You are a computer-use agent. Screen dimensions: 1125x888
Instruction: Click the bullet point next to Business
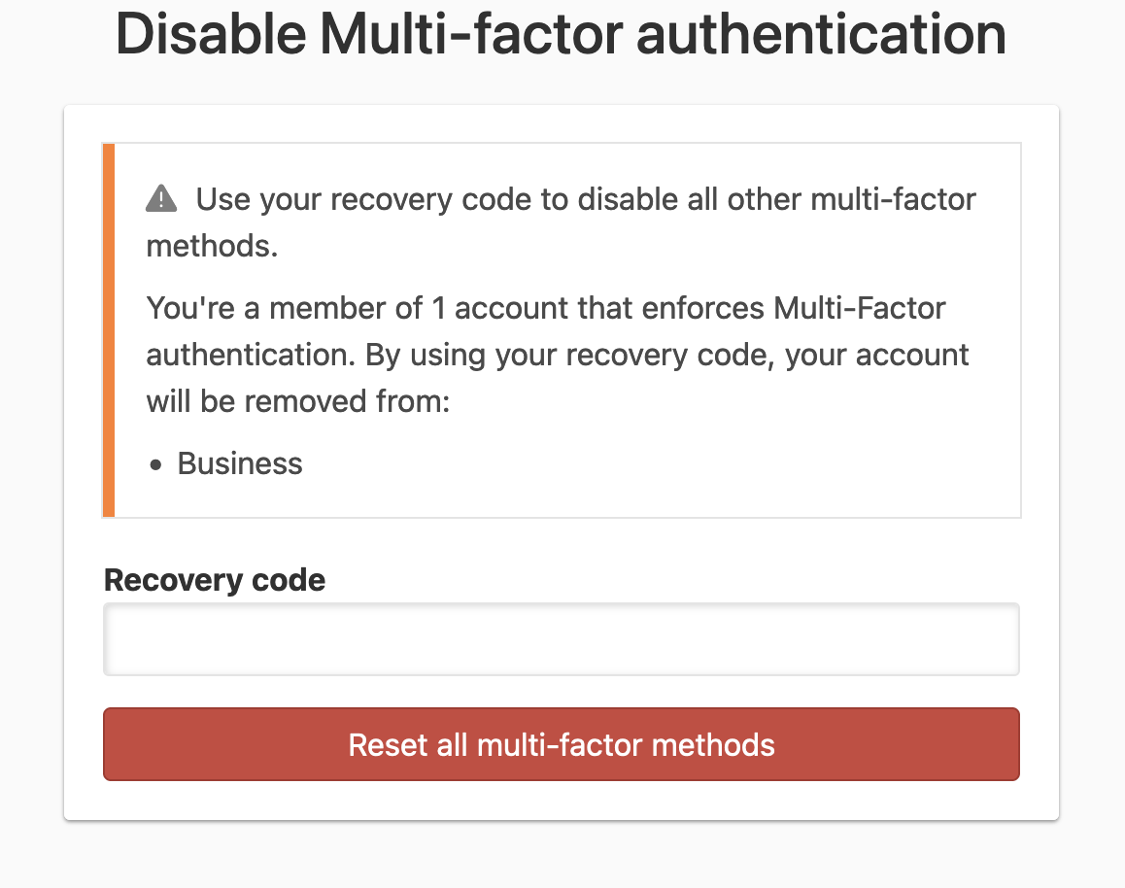pyautogui.click(x=154, y=464)
